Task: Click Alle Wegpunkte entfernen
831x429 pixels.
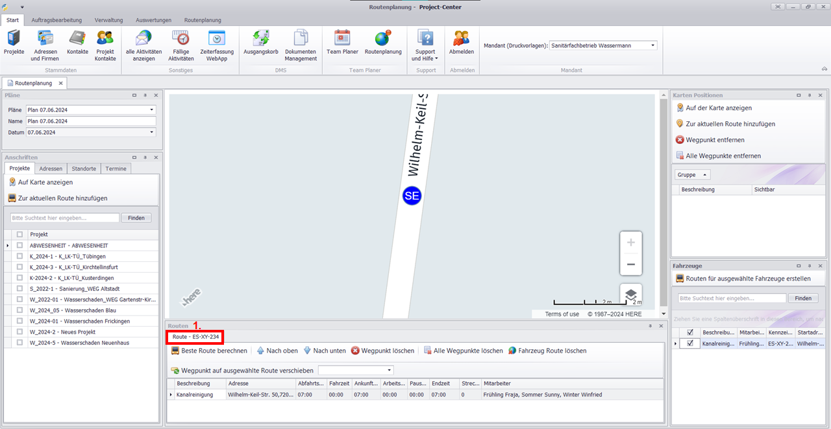Action: (x=717, y=156)
